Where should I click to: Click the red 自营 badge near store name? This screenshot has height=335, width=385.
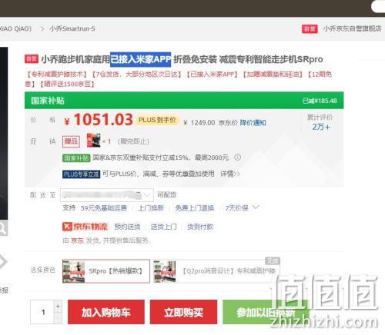(x=310, y=28)
